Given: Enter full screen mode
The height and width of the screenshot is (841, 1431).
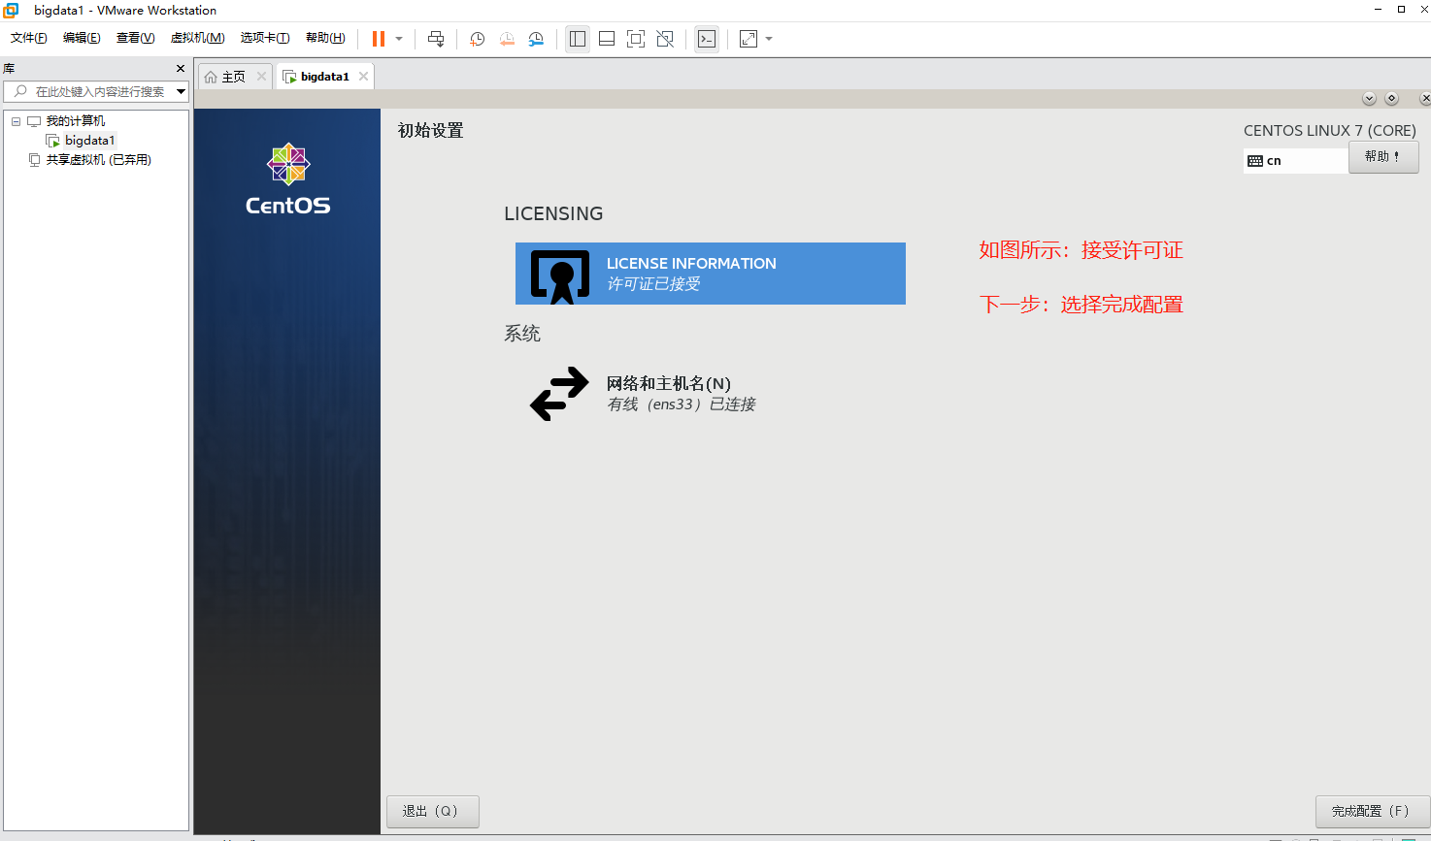Looking at the screenshot, I should click(635, 39).
